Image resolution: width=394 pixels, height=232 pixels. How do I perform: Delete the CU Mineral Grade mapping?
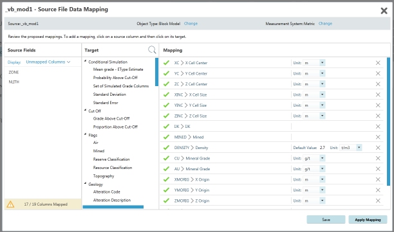[x=378, y=158]
